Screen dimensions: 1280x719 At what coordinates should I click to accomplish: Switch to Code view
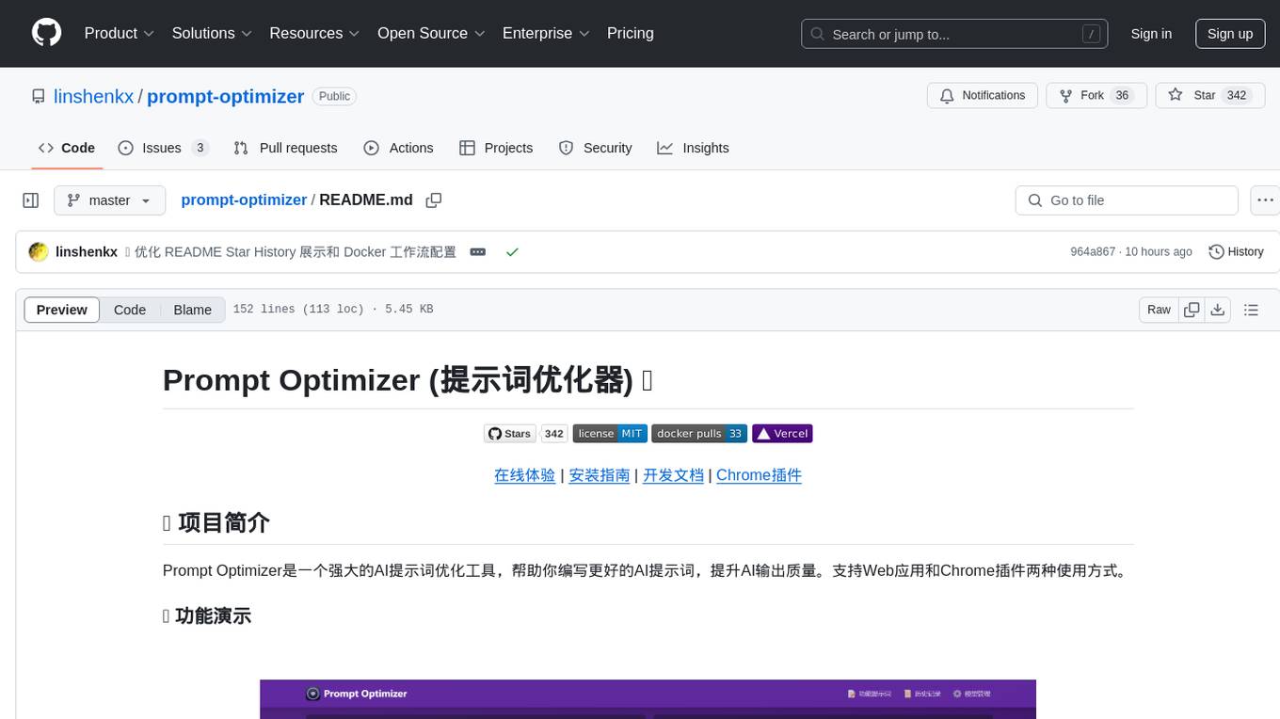130,310
